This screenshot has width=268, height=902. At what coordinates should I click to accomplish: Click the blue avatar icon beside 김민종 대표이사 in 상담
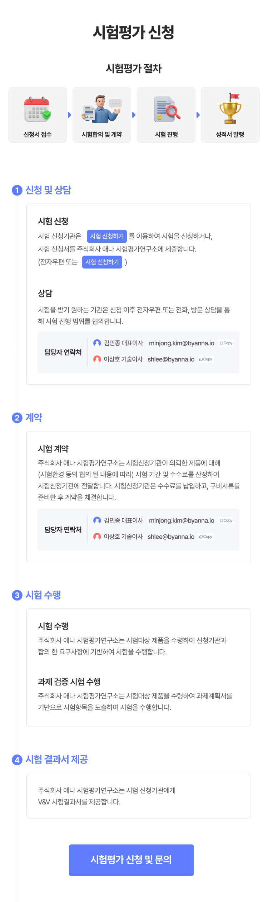(x=97, y=343)
